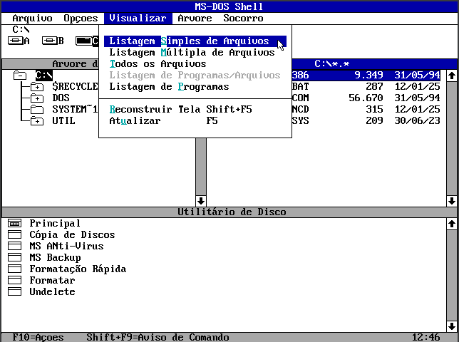
Task: Click Shift+F9=Aviso de Comando in status bar
Action: click(x=158, y=337)
